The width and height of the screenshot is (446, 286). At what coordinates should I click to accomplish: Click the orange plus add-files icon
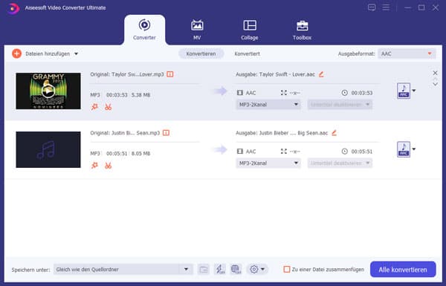16,53
